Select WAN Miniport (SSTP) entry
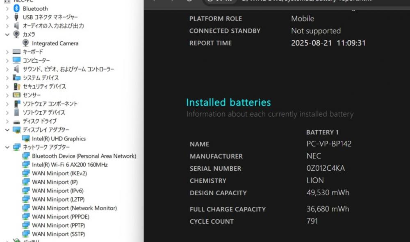410x242 pixels. (59, 234)
